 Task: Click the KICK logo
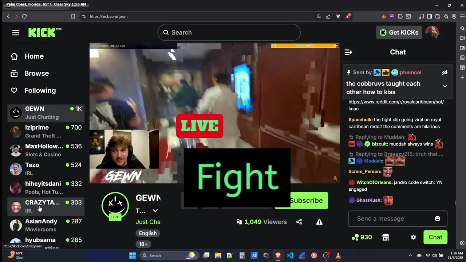click(x=45, y=32)
